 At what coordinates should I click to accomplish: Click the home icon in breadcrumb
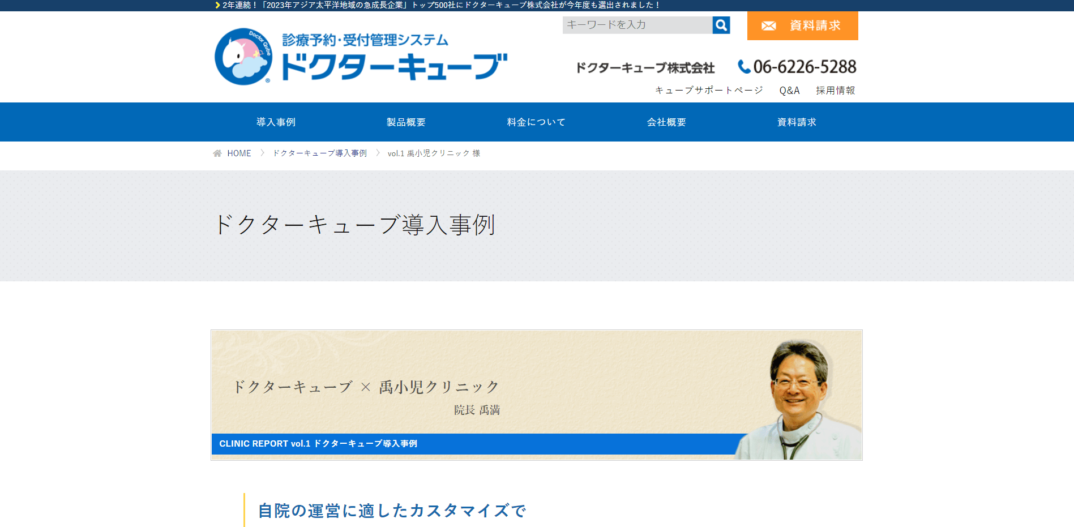[217, 153]
